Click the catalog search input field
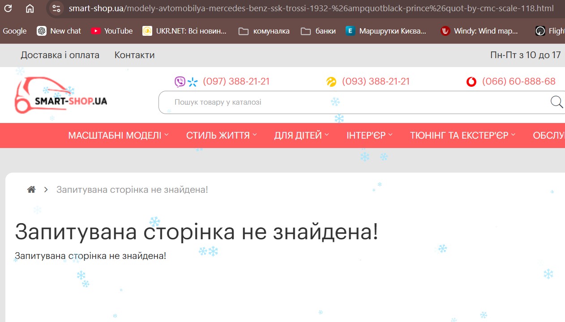565x322 pixels. click(x=349, y=102)
